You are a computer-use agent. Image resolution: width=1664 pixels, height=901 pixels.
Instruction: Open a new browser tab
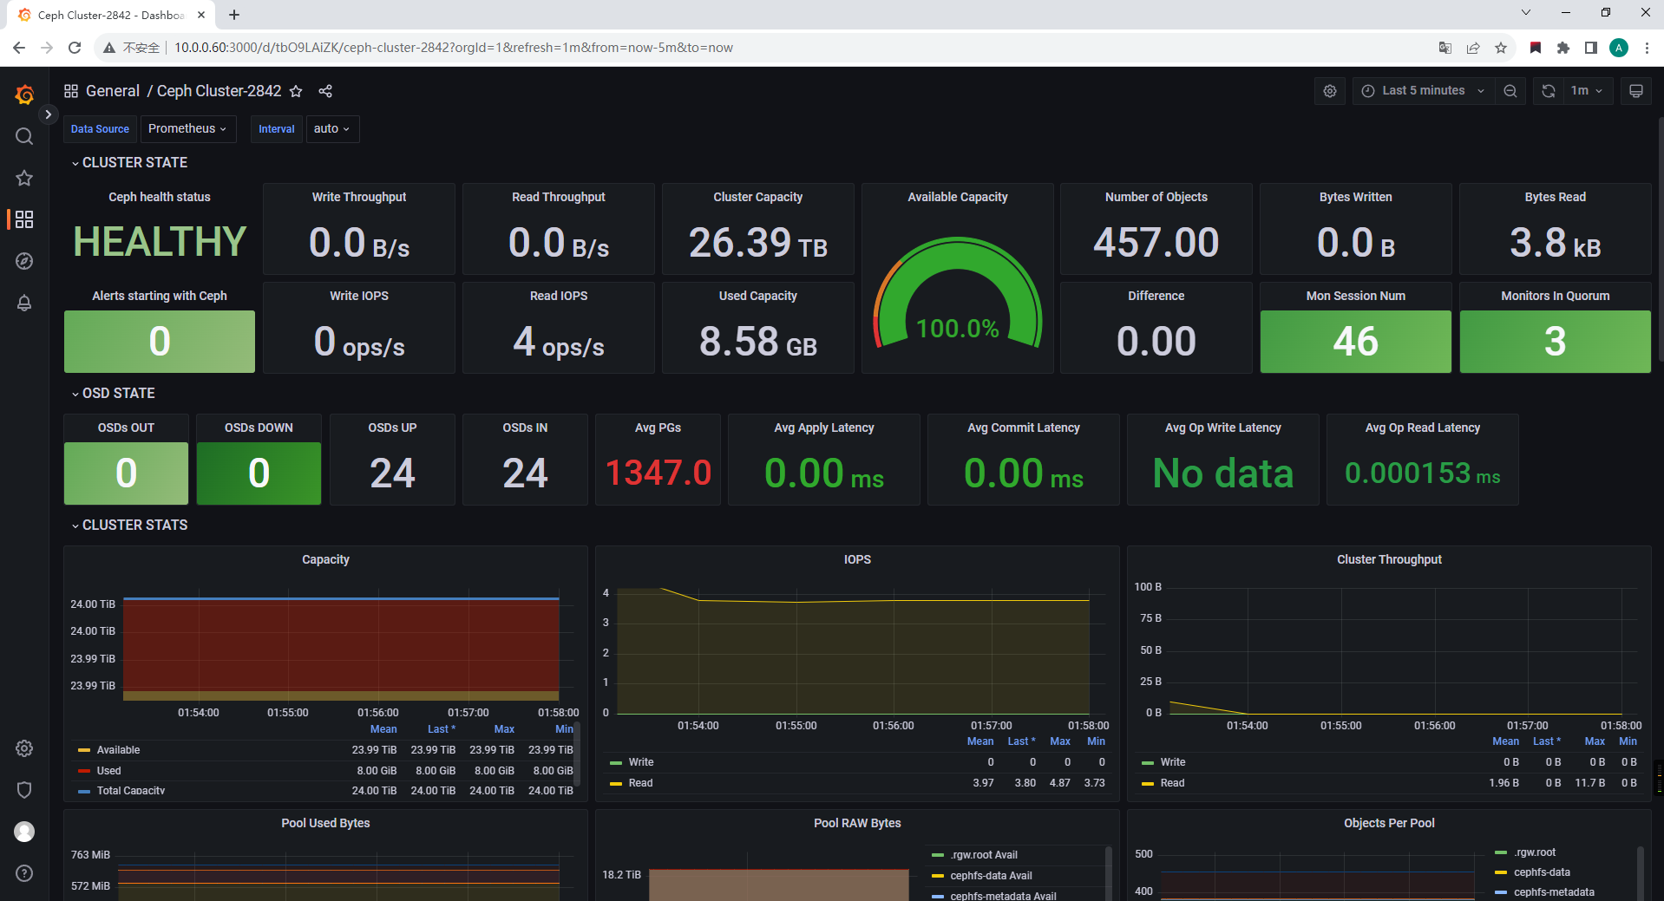pos(234,15)
